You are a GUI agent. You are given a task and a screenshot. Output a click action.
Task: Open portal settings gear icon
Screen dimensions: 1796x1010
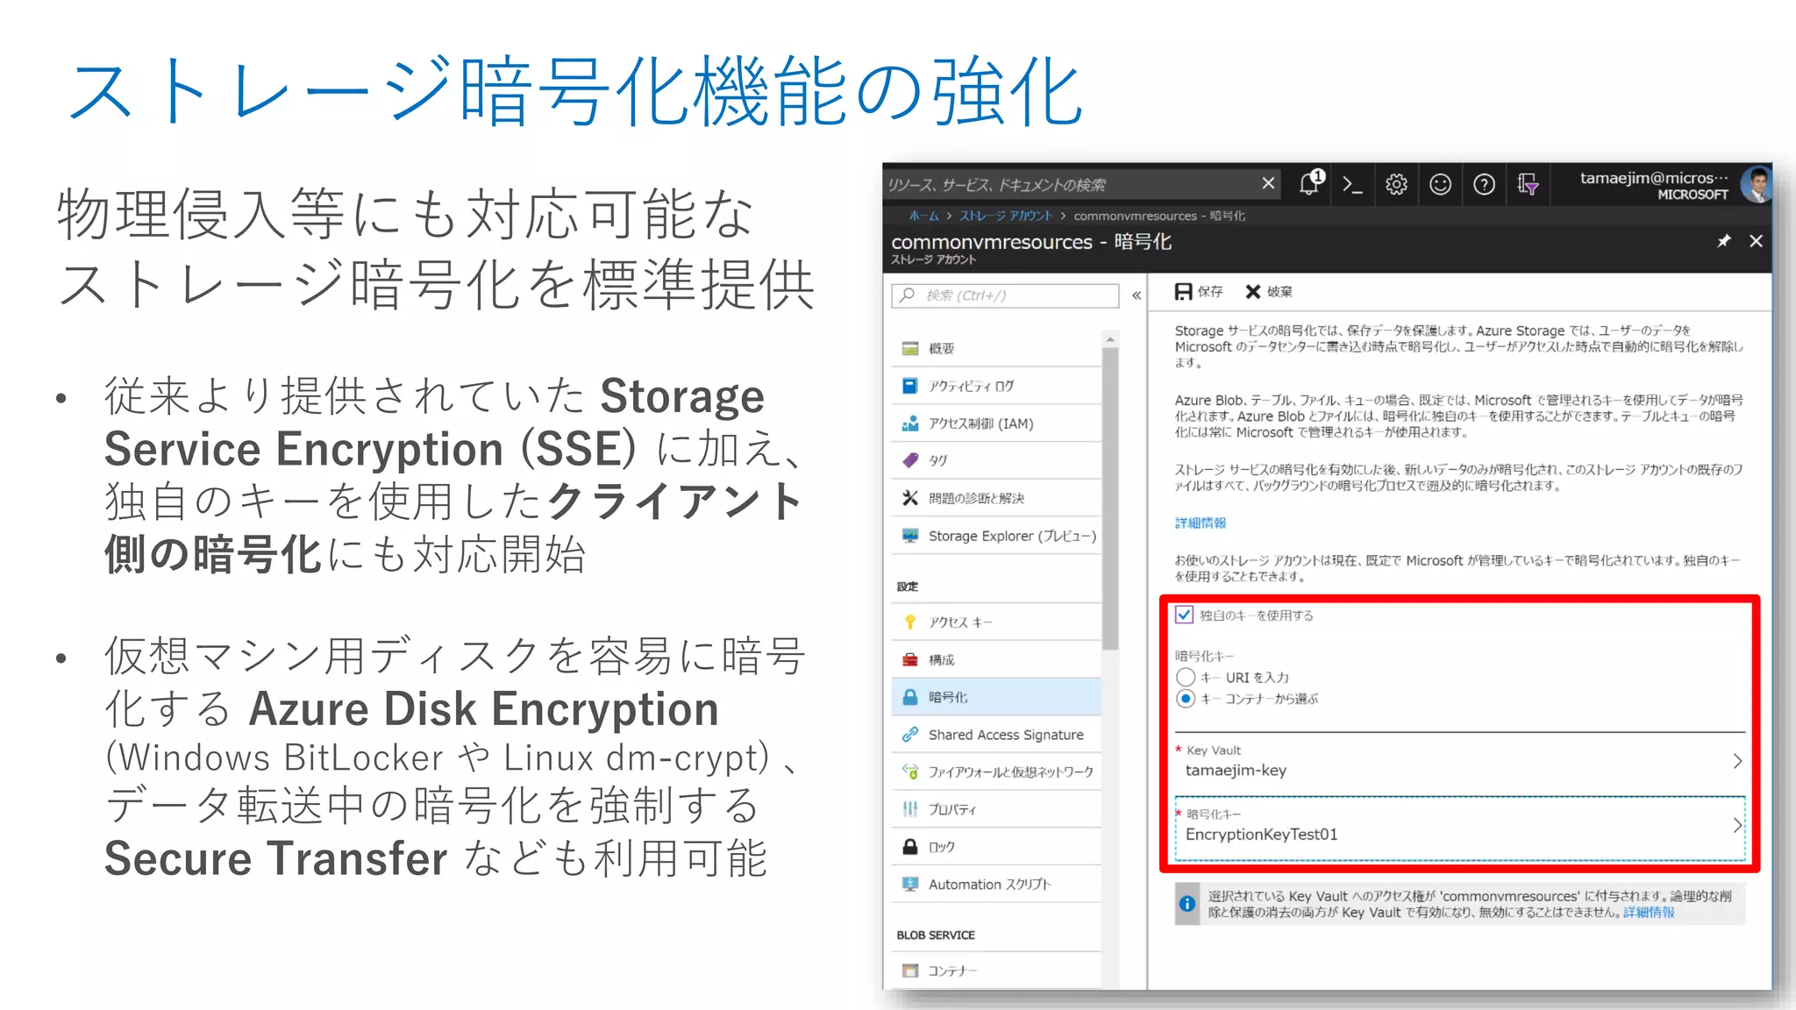click(1396, 184)
